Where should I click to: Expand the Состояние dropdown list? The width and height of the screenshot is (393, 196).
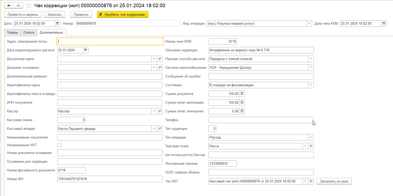(311, 85)
